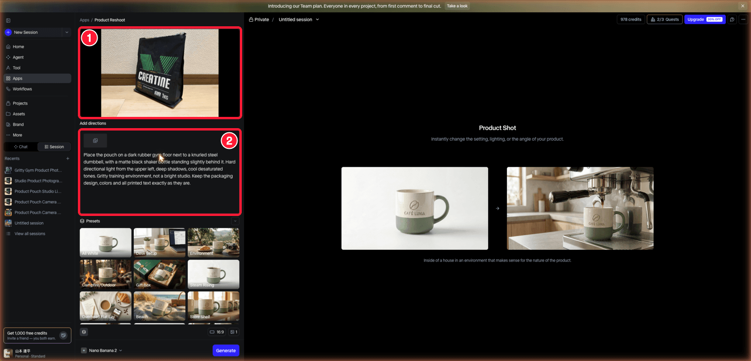Screen dimensions: 751x361
Task: Click View all sessions link
Action: (30, 234)
